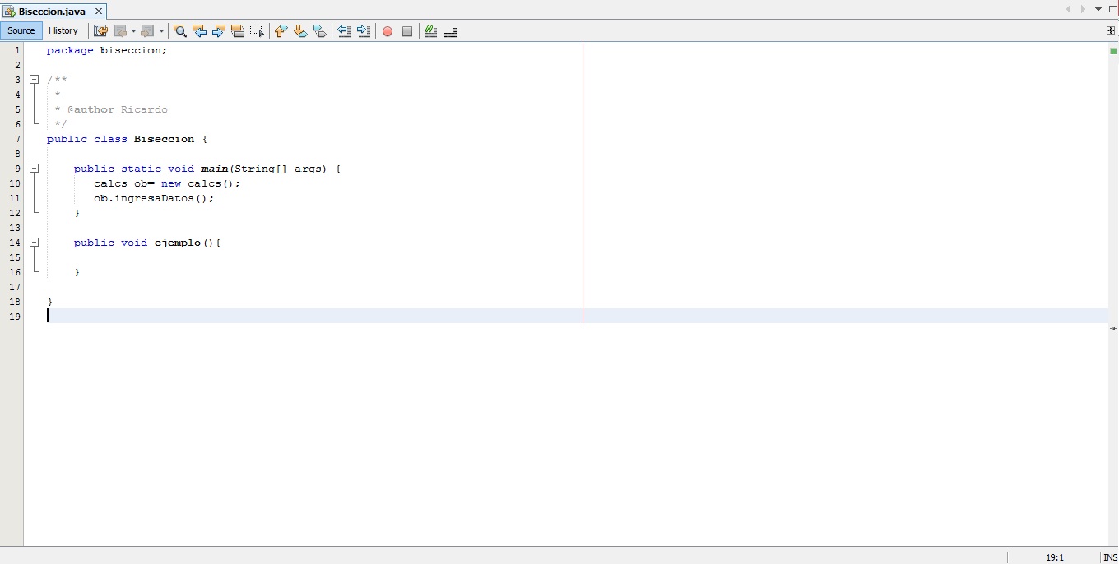Shift the line right

pos(364,31)
